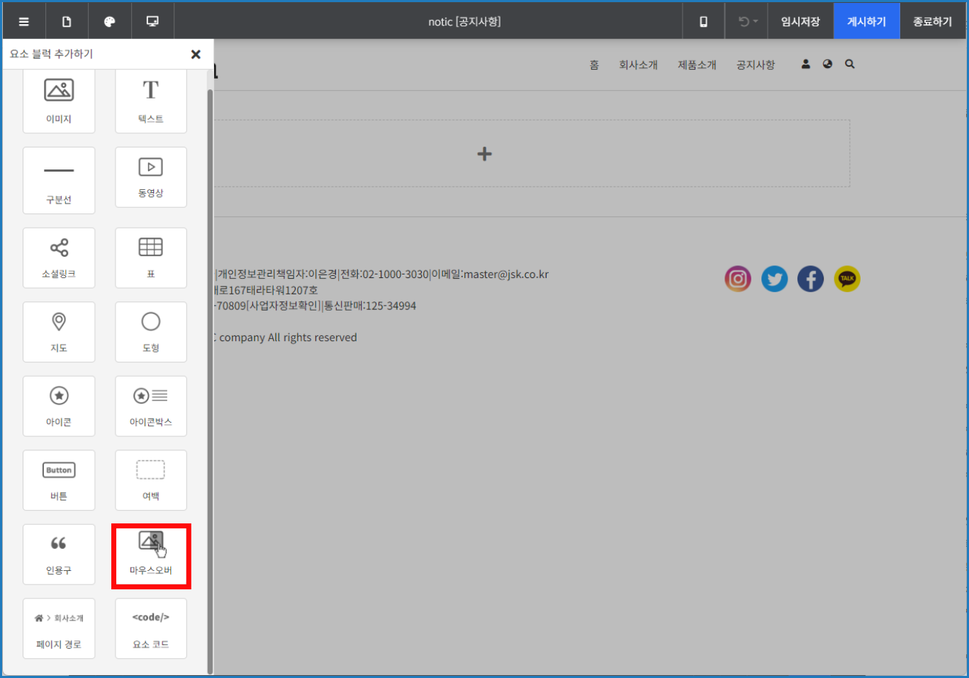This screenshot has height=678, width=969.
Task: Click the 임시저장 temporary save button
Action: 800,21
